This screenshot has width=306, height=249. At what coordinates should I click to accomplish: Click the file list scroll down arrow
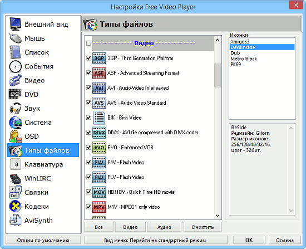coord(218,216)
